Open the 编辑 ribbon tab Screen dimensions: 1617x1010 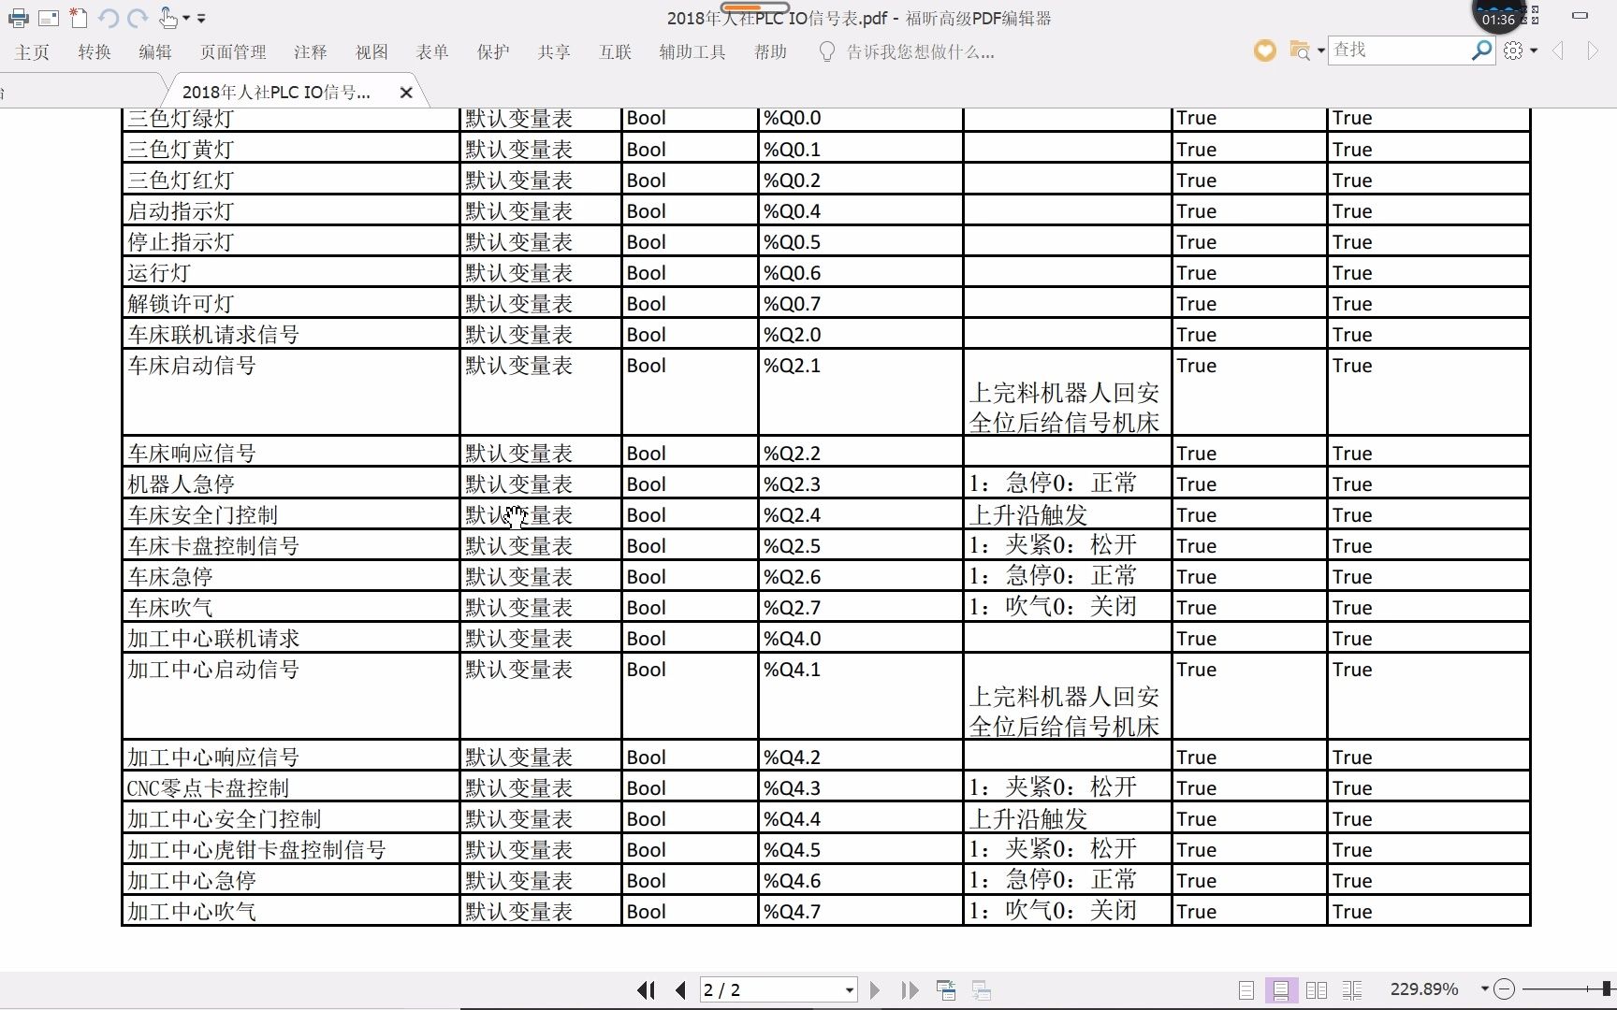click(x=155, y=52)
